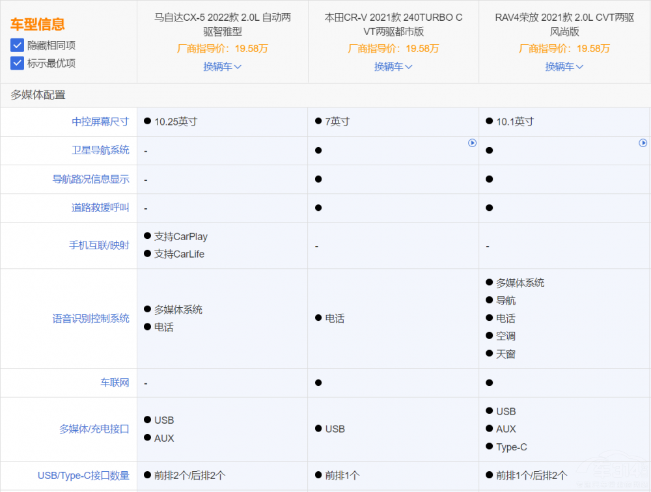The image size is (651, 492).
Task: Click the 卫星导航系统 row label
Action: pos(100,150)
